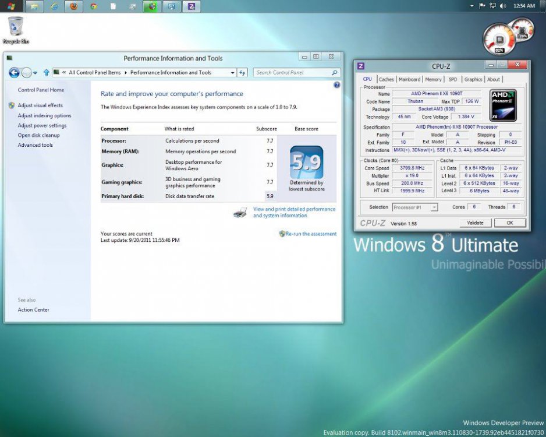Viewport: 546px width, 437px height.
Task: Click the Code Name value Thuban
Action: click(415, 101)
